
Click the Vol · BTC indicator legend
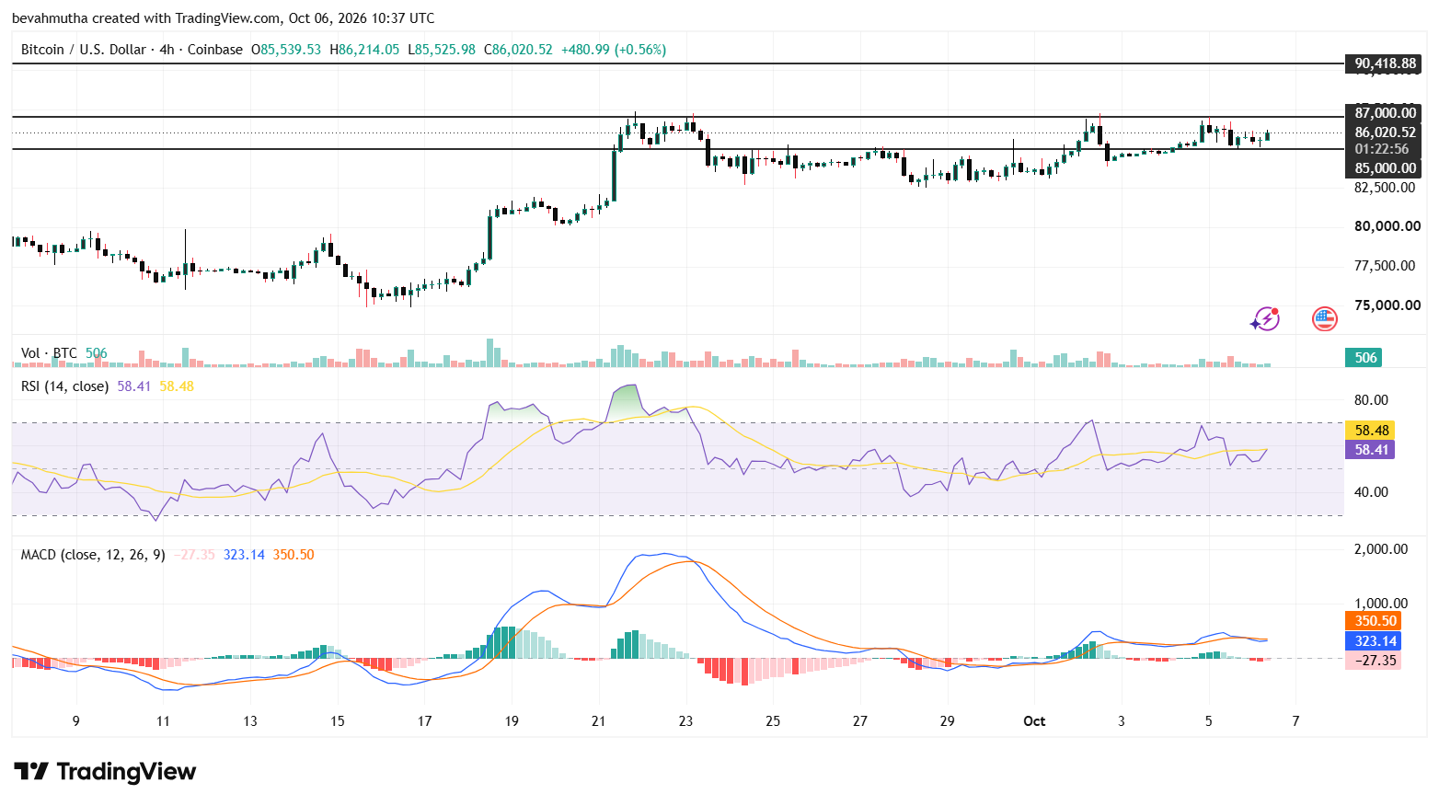[x=49, y=353]
